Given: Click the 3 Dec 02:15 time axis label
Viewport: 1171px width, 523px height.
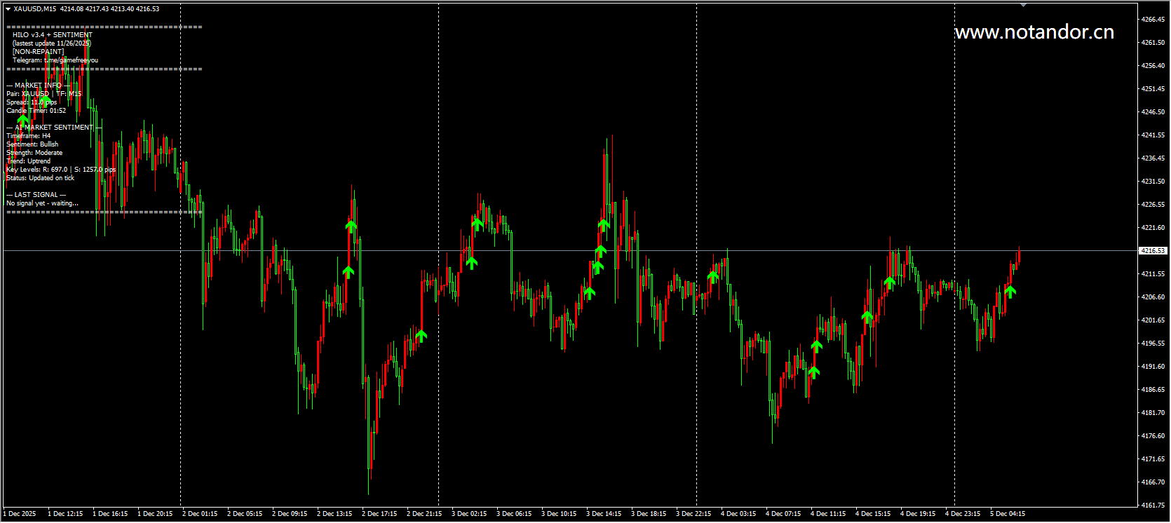Looking at the screenshot, I should point(469,514).
